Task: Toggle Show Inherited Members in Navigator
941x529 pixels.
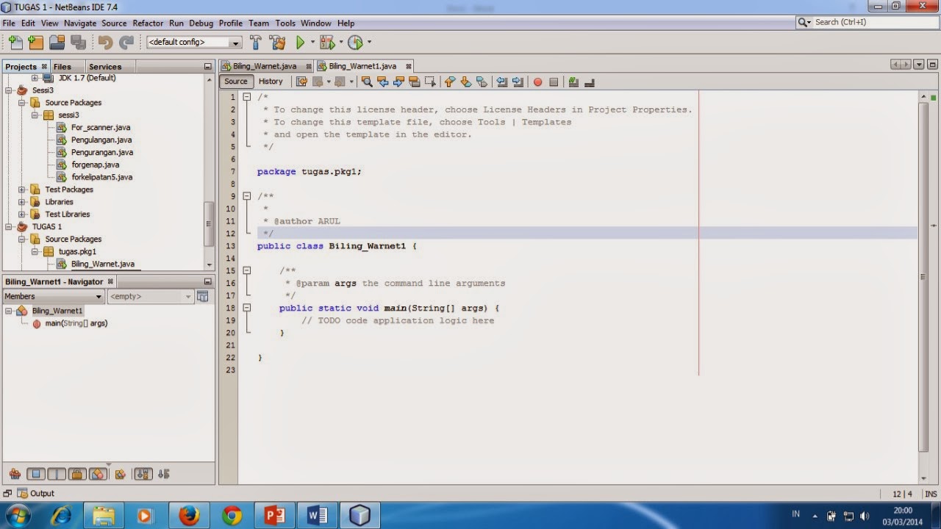Action: (15, 474)
